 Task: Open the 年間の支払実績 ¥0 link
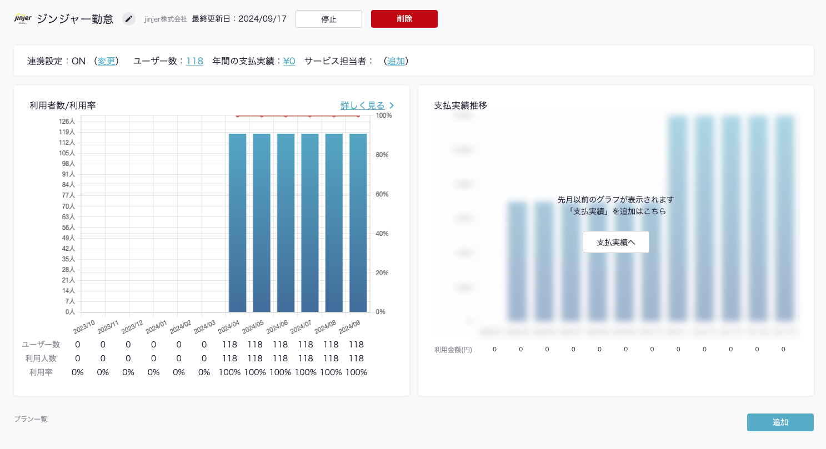289,61
